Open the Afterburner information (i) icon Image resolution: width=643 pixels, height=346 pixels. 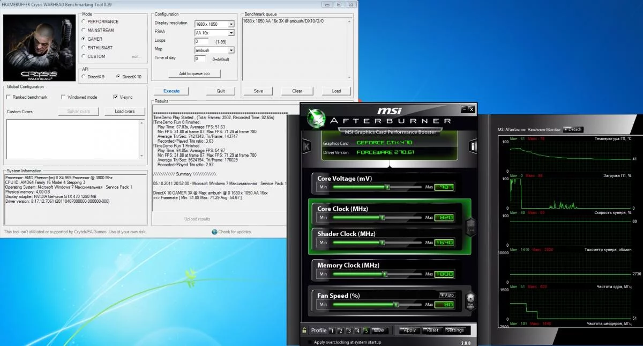tap(474, 145)
